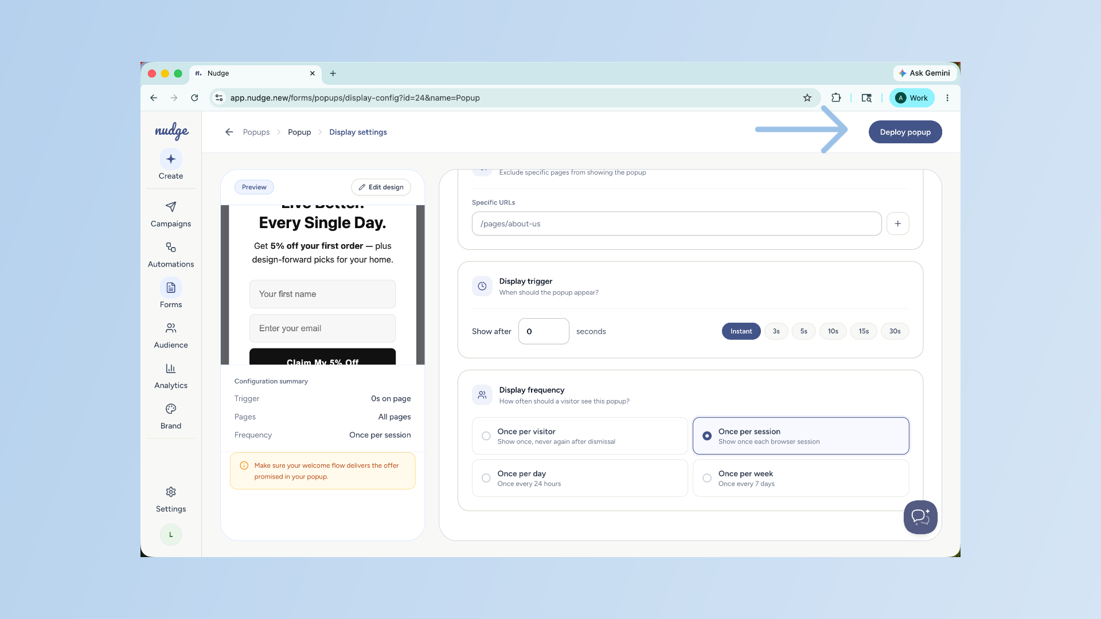Click Edit design button
This screenshot has height=619, width=1101.
(381, 187)
